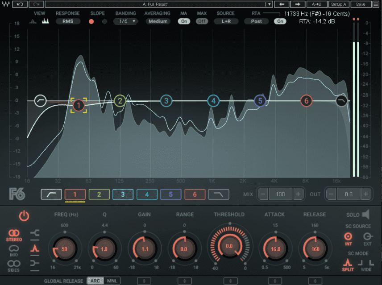Open the preset list dropdown arrow
Screen dimensions: 382x285
pos(269,4)
